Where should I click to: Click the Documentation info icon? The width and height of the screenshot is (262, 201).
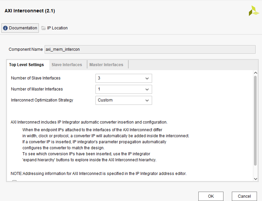pyautogui.click(x=5, y=28)
